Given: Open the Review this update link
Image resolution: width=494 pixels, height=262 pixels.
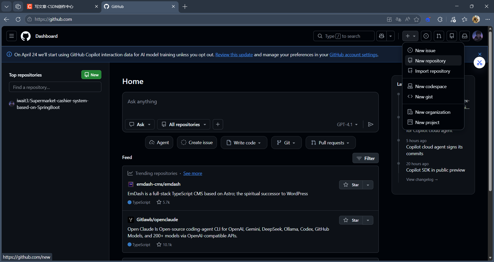Looking at the screenshot, I should (234, 54).
